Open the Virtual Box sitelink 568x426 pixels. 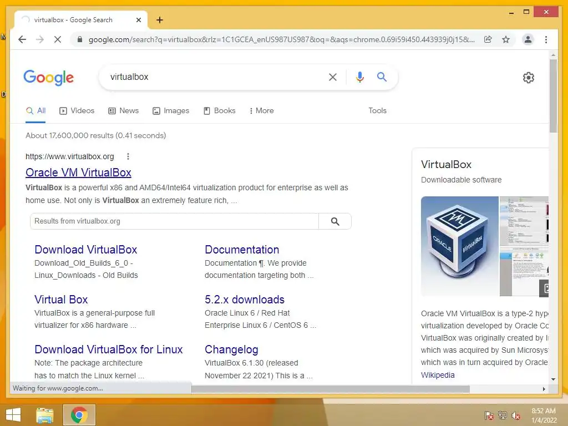61,300
